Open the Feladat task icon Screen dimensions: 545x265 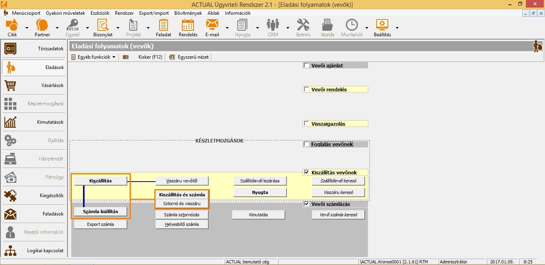164,28
